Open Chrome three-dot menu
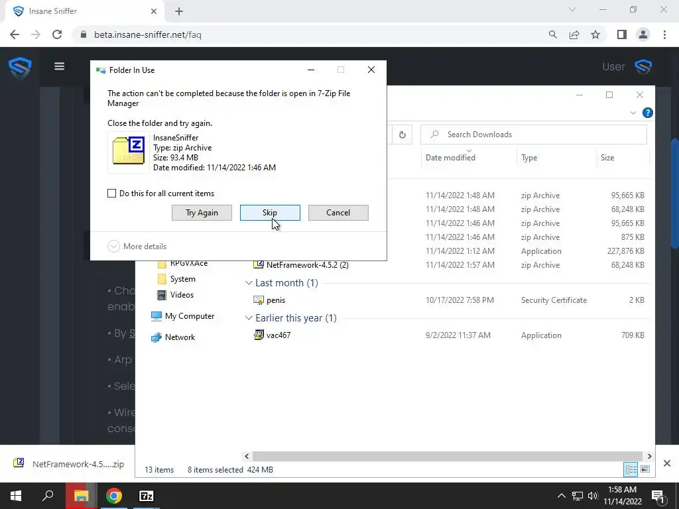 point(664,34)
